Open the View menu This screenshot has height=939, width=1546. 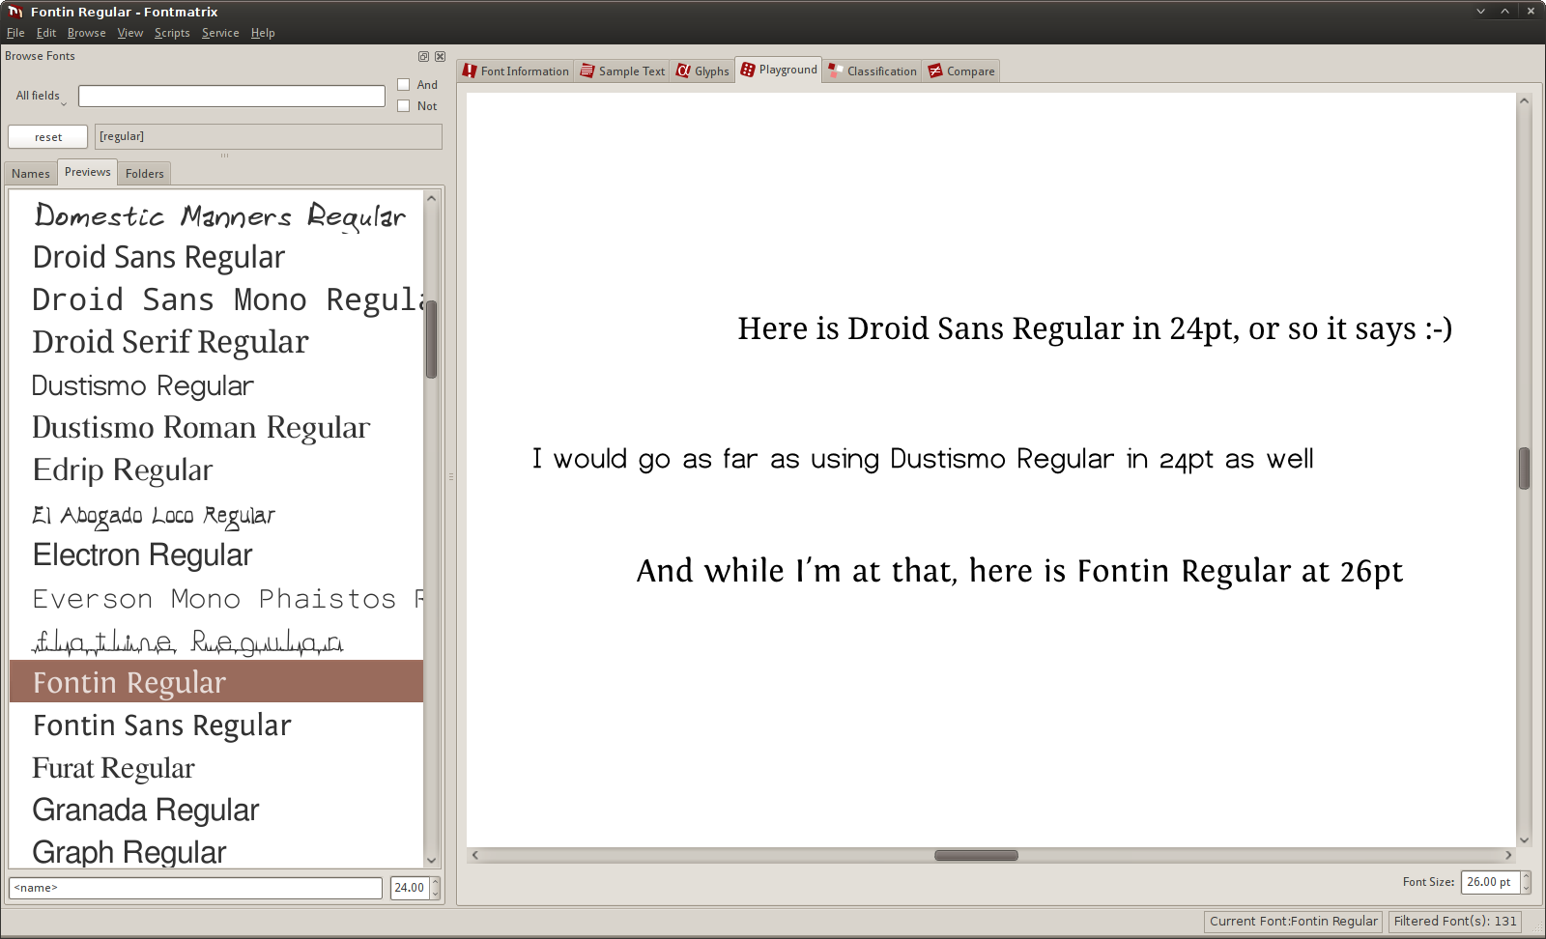(x=130, y=33)
